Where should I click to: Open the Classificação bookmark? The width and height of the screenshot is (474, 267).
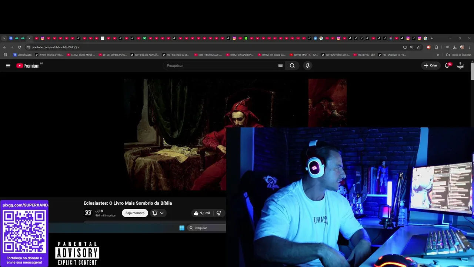point(23,55)
